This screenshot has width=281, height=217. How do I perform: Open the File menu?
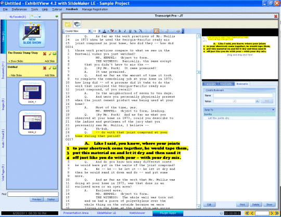pyautogui.click(x=5, y=9)
